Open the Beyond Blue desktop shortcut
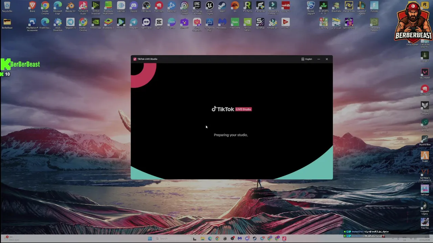Image resolution: width=433 pixels, height=243 pixels. [425, 140]
